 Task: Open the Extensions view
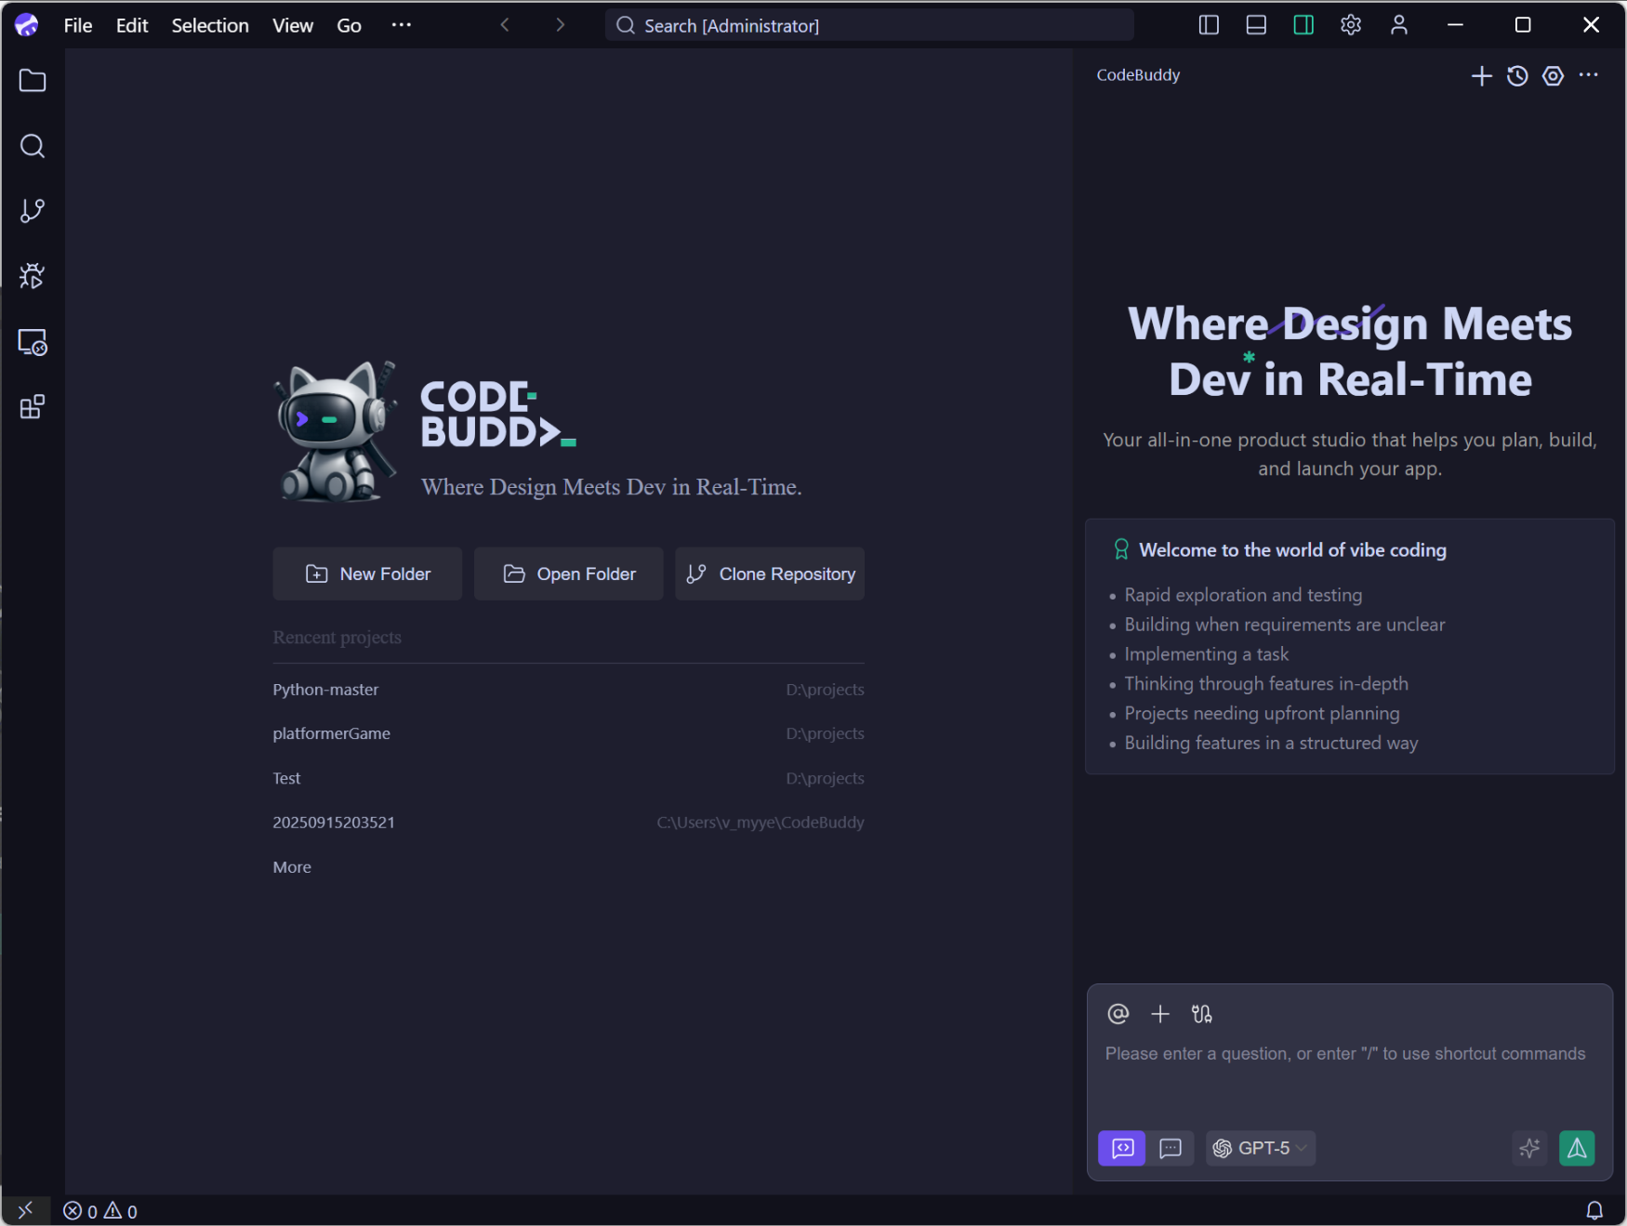[x=32, y=406]
